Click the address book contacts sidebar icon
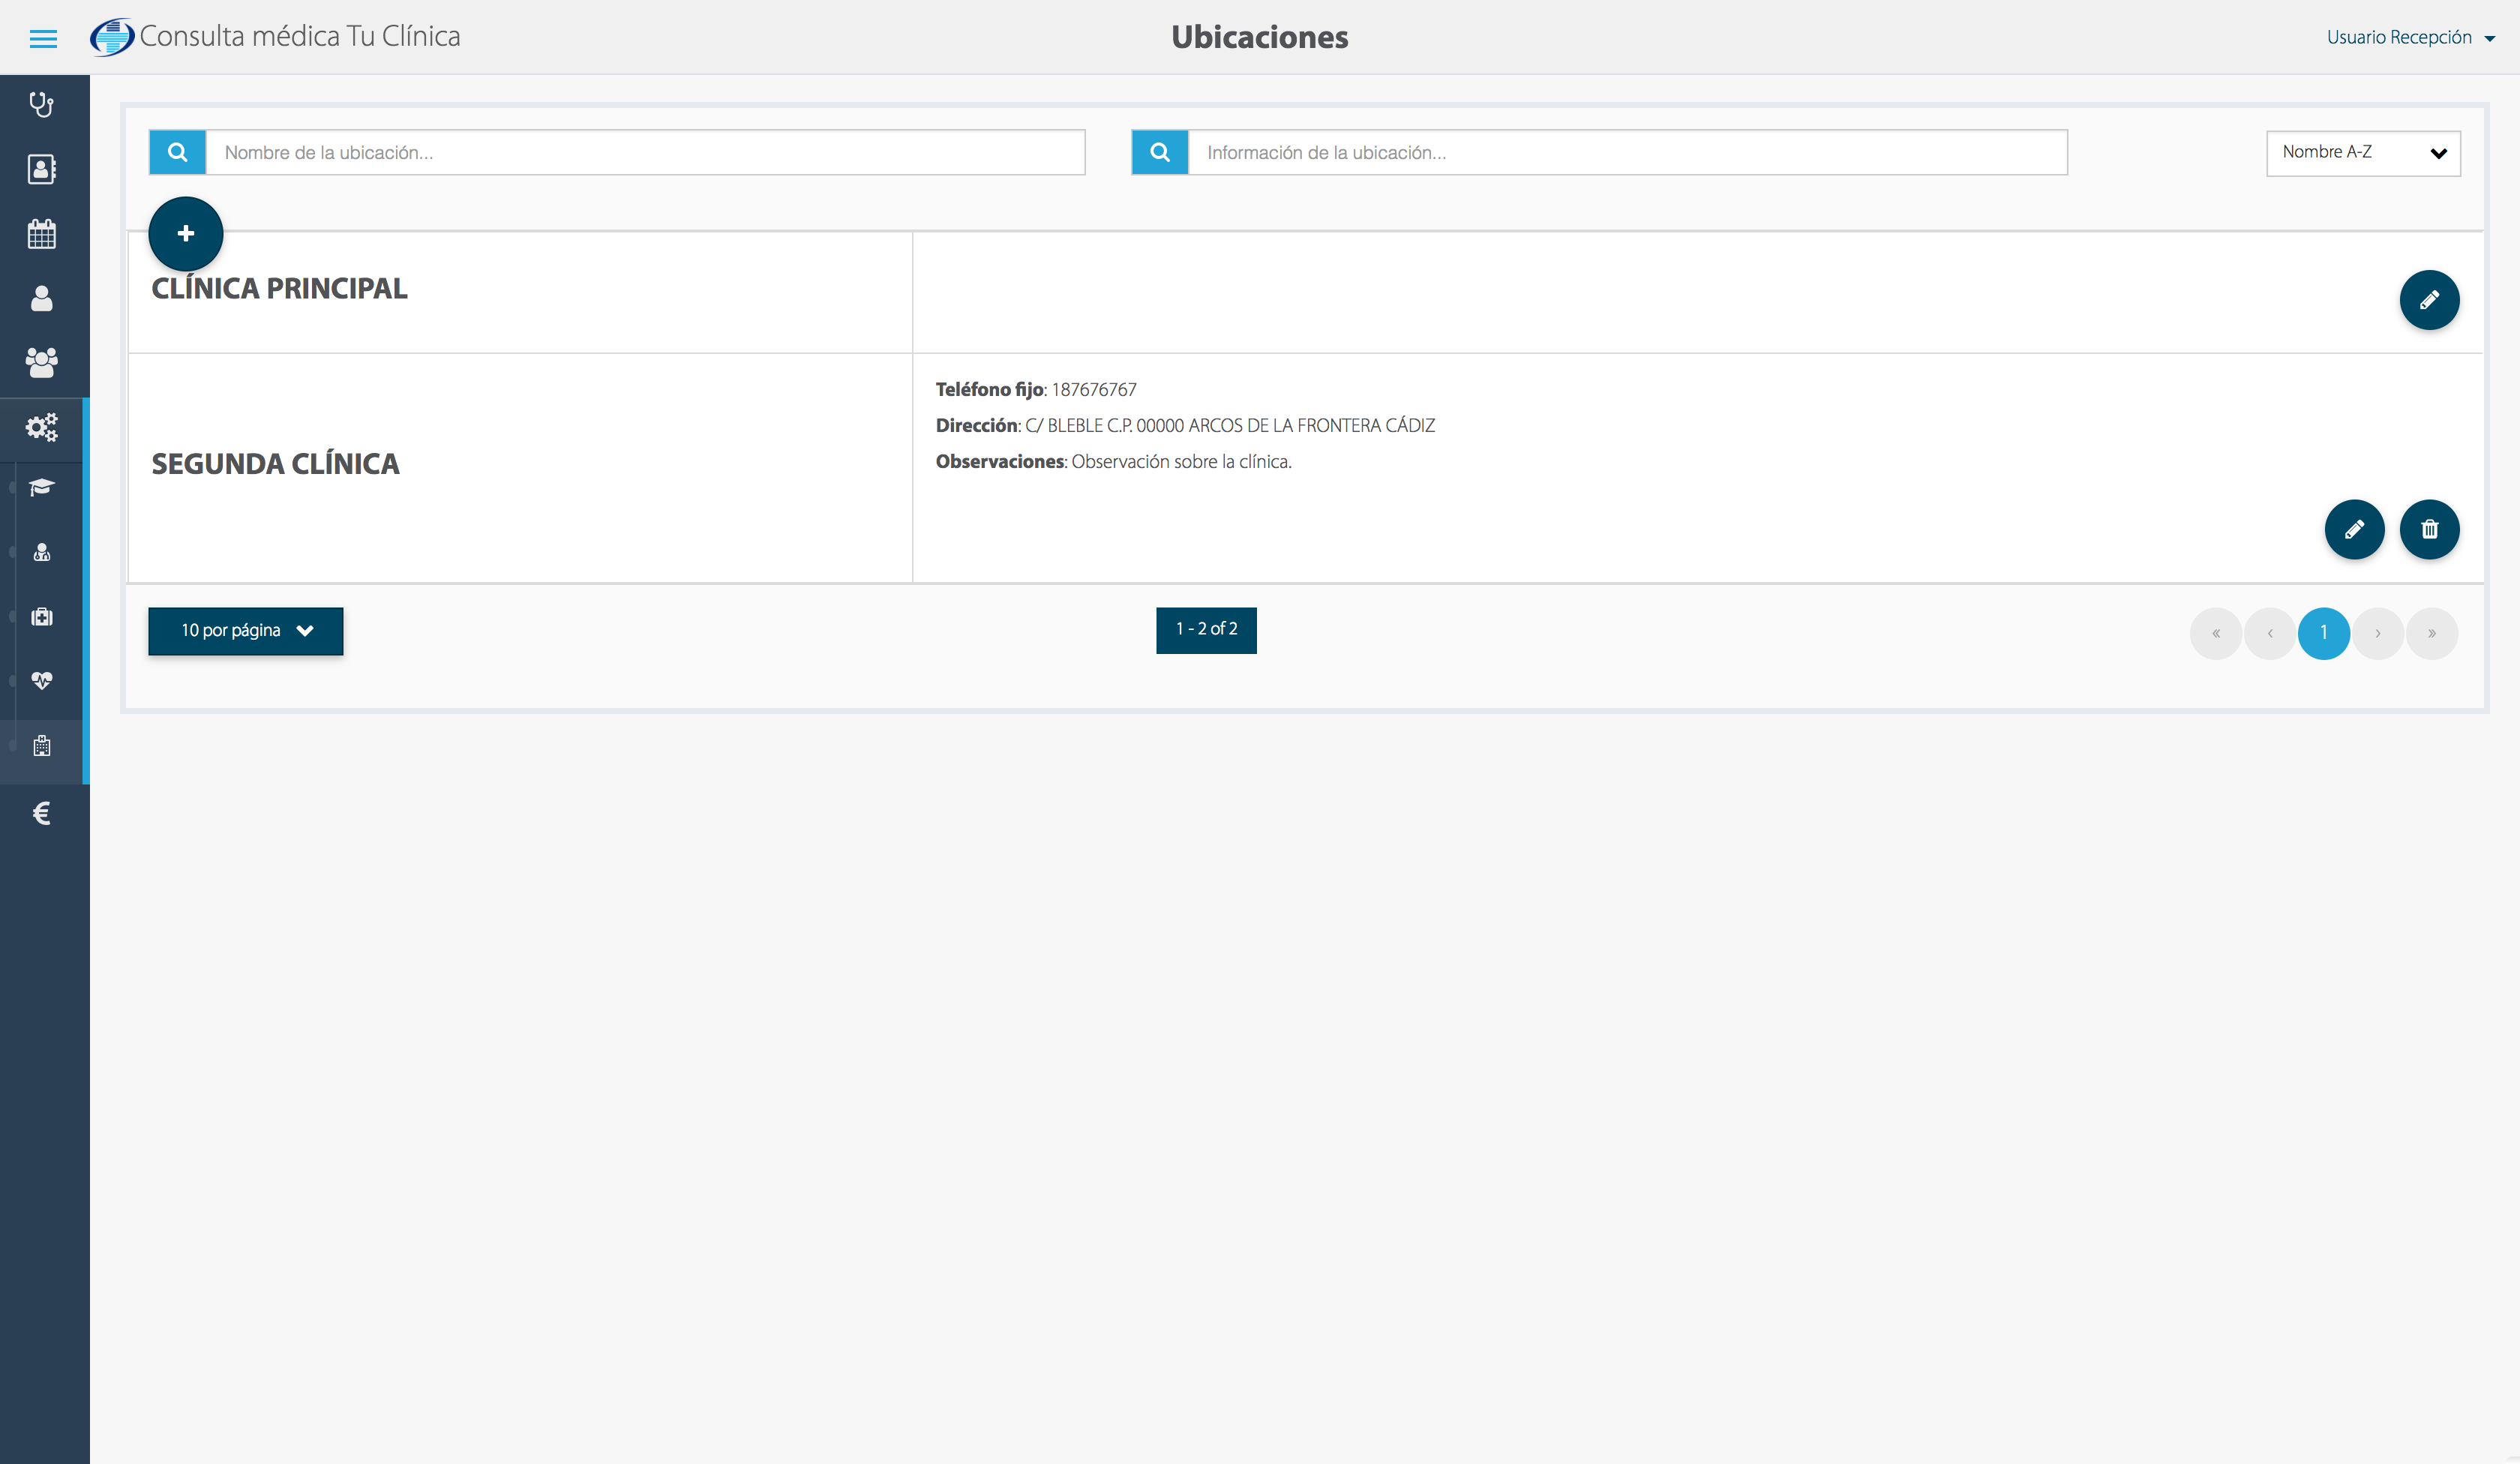 41,169
